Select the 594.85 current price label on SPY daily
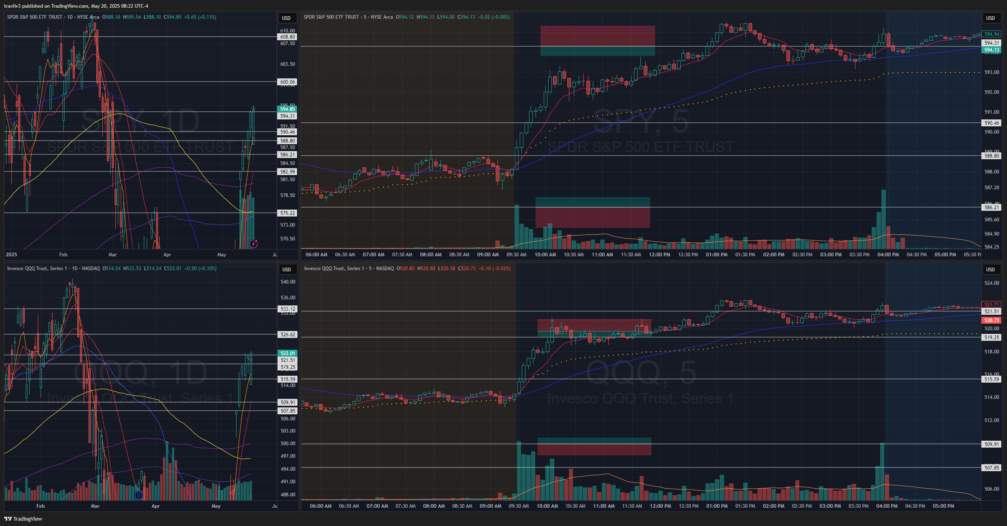Screen dimensions: 1007x526 click(x=287, y=109)
